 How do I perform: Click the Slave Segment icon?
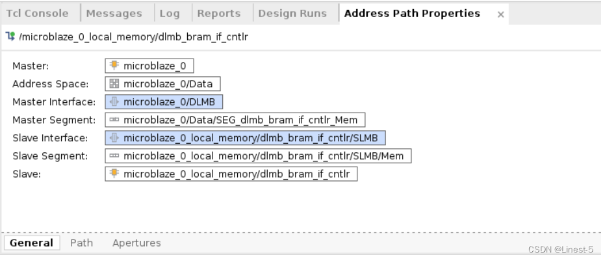(114, 156)
